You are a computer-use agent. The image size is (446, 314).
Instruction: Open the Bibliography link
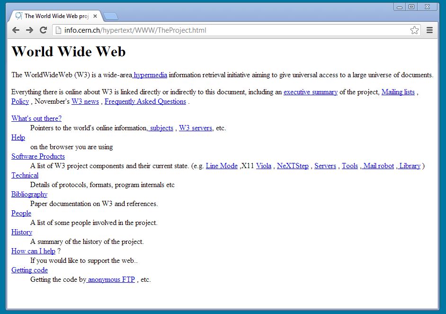(x=29, y=194)
